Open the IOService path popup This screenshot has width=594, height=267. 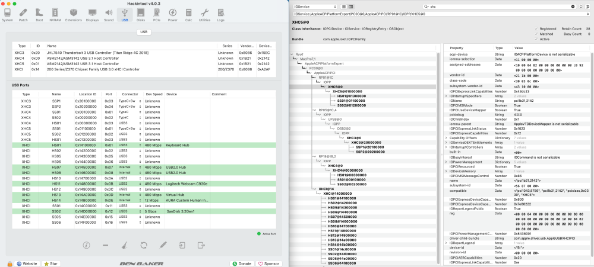(442, 14)
